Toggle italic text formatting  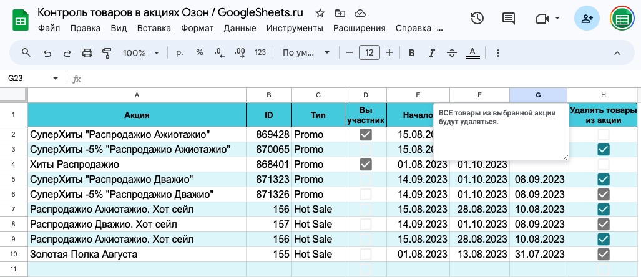point(431,53)
